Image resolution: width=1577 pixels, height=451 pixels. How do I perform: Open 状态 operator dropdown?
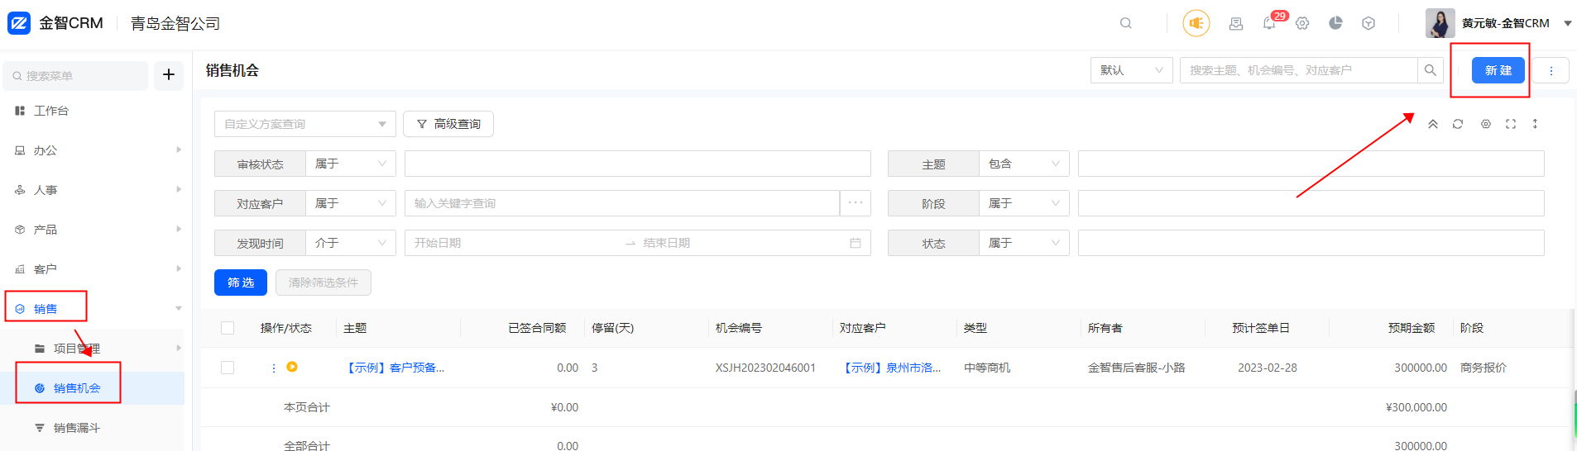coord(1023,243)
